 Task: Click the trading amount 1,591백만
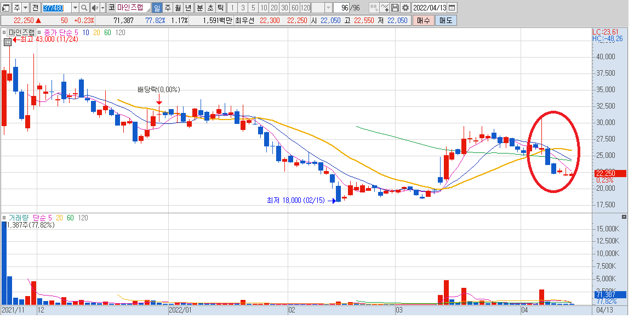[x=217, y=20]
